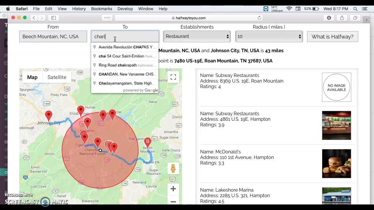The width and height of the screenshot is (374, 210).
Task: Reload page via address bar icon
Action: click(x=259, y=18)
